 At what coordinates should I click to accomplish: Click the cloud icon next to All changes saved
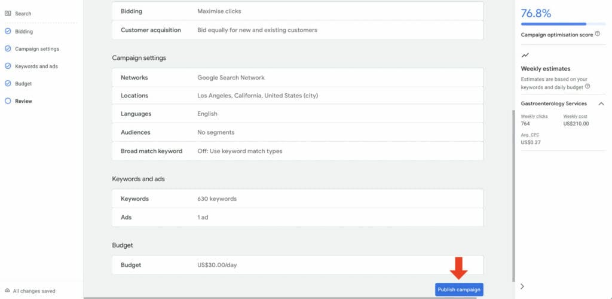(x=7, y=291)
